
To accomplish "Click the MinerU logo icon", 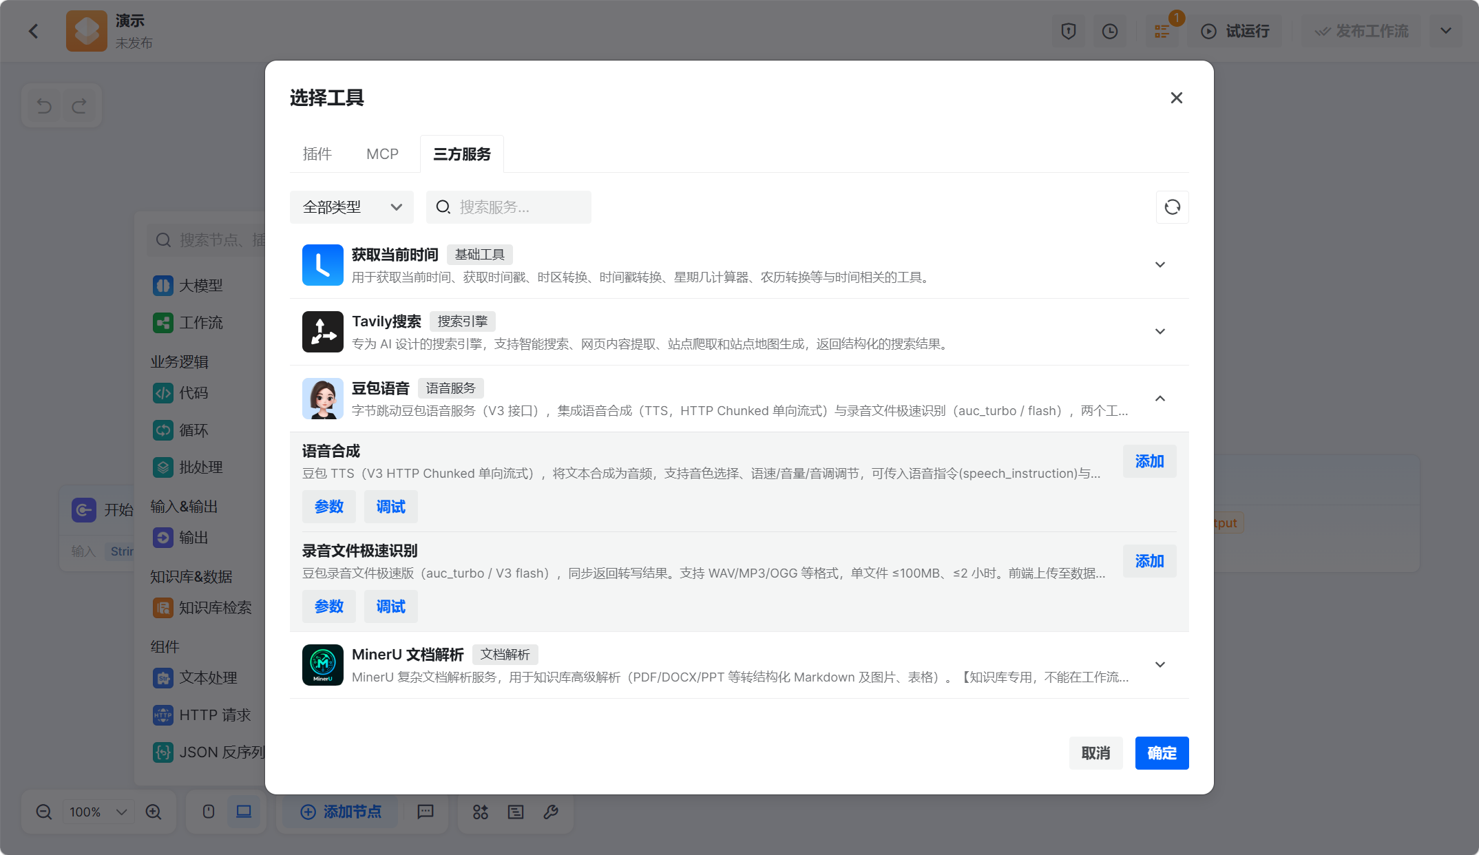I will tap(323, 665).
